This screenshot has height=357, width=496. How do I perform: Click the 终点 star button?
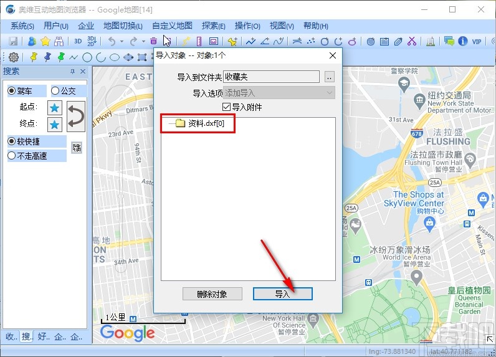(54, 124)
